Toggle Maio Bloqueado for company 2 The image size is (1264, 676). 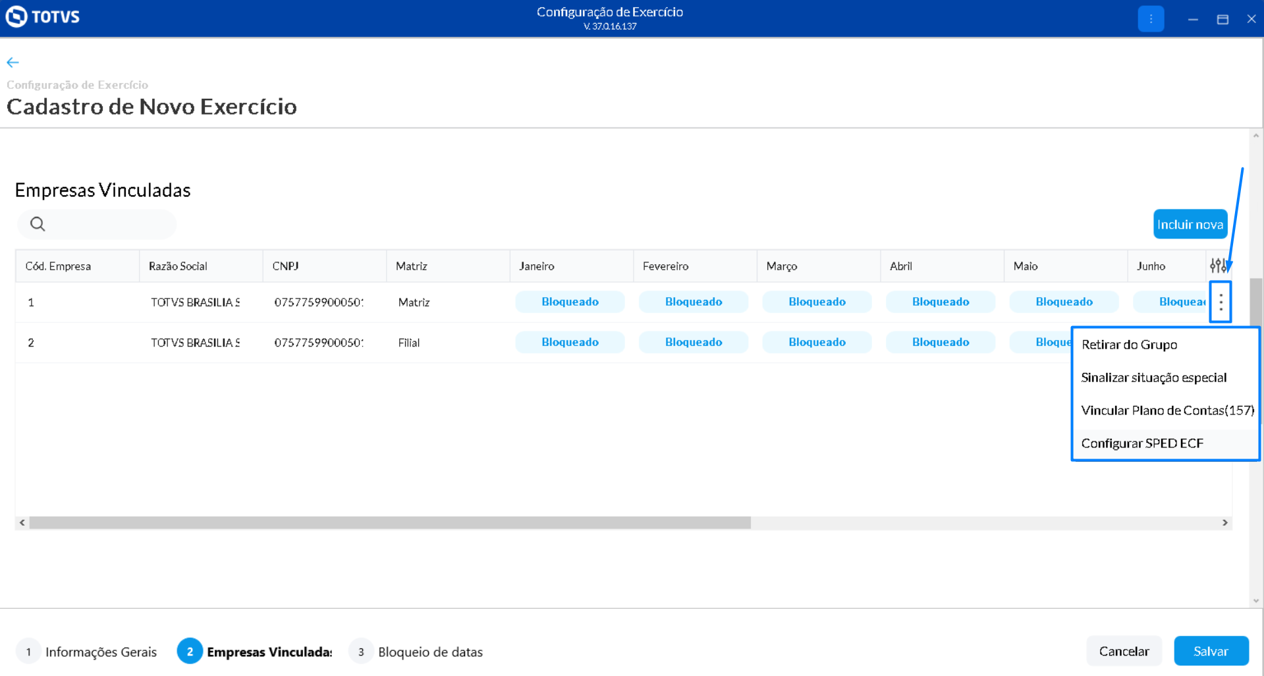point(1041,342)
